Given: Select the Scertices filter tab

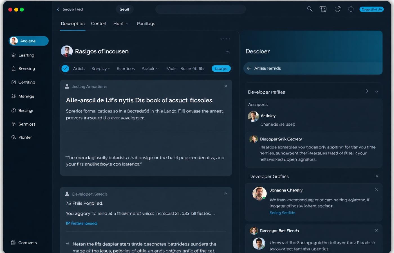Looking at the screenshot, I should click(126, 69).
